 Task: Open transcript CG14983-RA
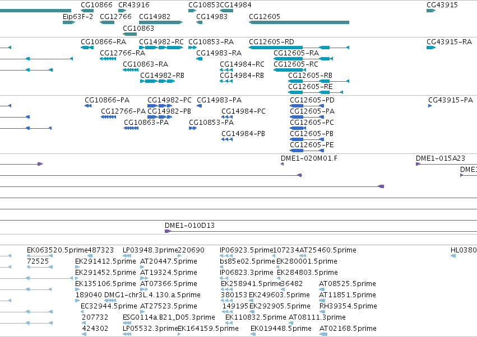pyautogui.click(x=219, y=53)
